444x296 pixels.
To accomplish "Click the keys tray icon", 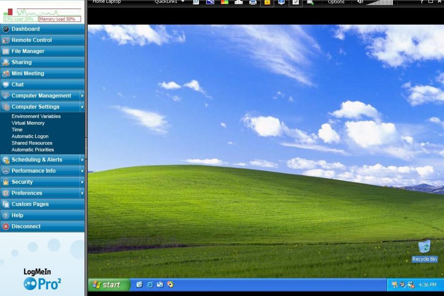I will coord(394,284).
